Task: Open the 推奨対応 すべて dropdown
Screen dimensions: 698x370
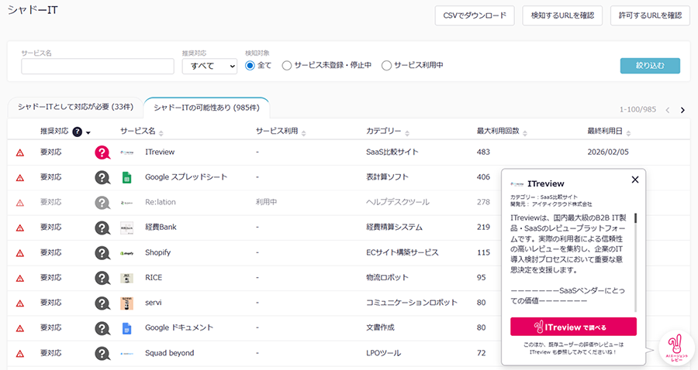Action: 209,66
